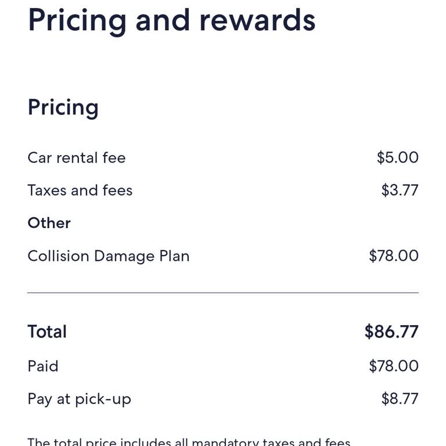Click the bold "Other" category label

(49, 223)
